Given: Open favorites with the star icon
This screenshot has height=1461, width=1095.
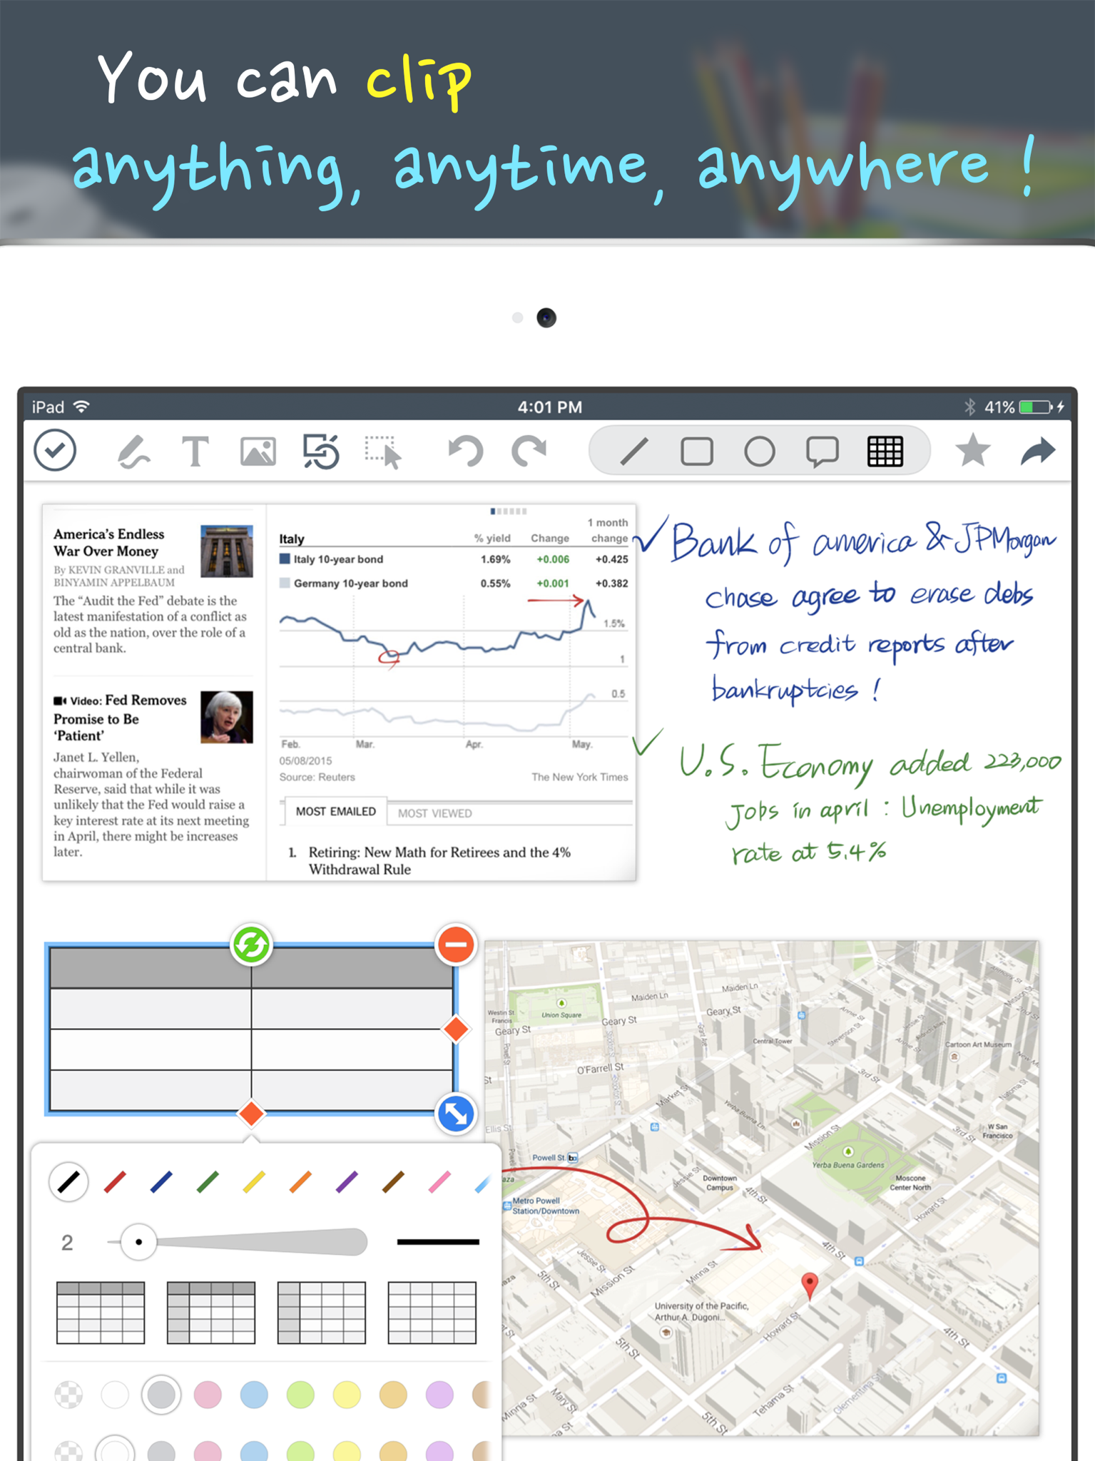Looking at the screenshot, I should click(973, 451).
